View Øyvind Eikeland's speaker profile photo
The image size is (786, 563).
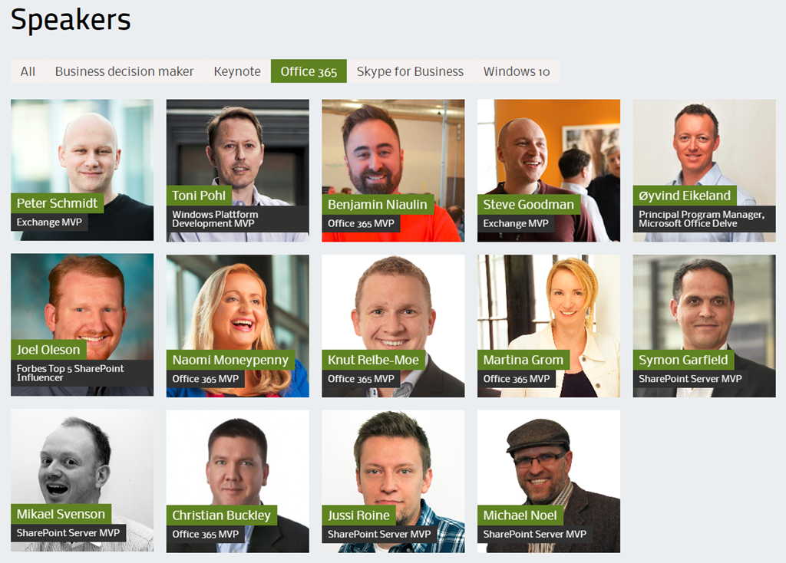pos(705,170)
